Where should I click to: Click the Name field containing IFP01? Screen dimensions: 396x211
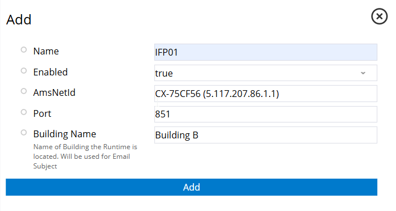266,52
